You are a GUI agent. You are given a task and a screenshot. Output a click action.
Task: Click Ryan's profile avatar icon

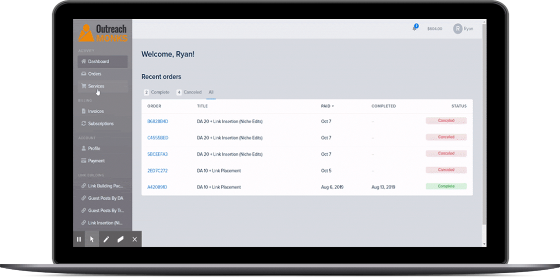pos(457,29)
